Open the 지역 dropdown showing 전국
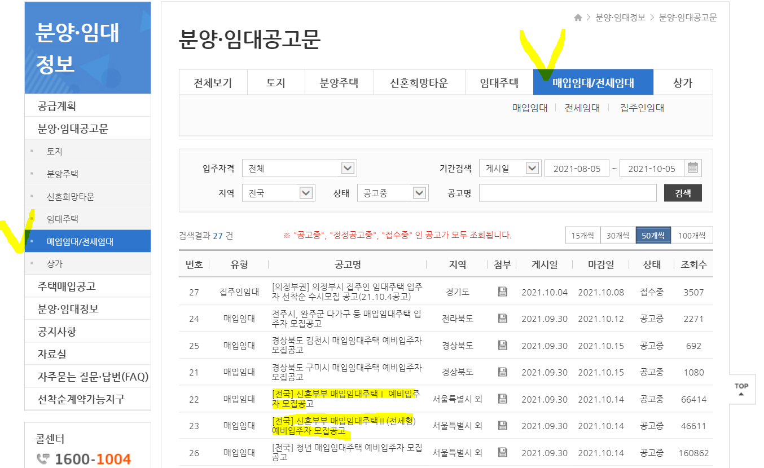The height and width of the screenshot is (468, 764). tap(279, 193)
